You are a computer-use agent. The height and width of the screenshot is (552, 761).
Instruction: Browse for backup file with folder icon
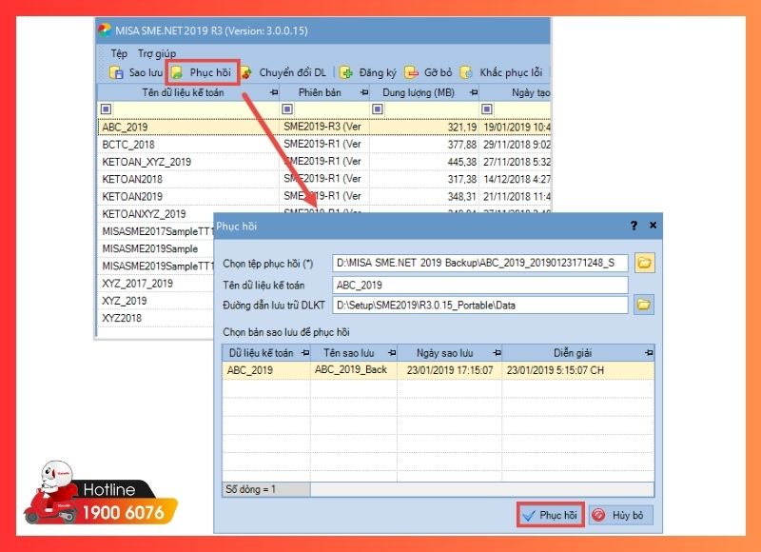tap(644, 263)
